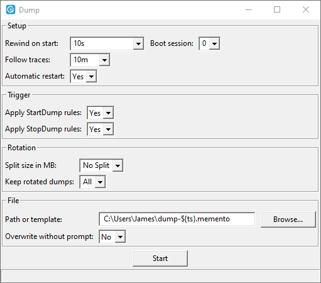The width and height of the screenshot is (321, 283).
Task: Click the Start button
Action: coord(160,258)
